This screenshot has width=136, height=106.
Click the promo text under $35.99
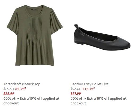[x=31, y=101]
